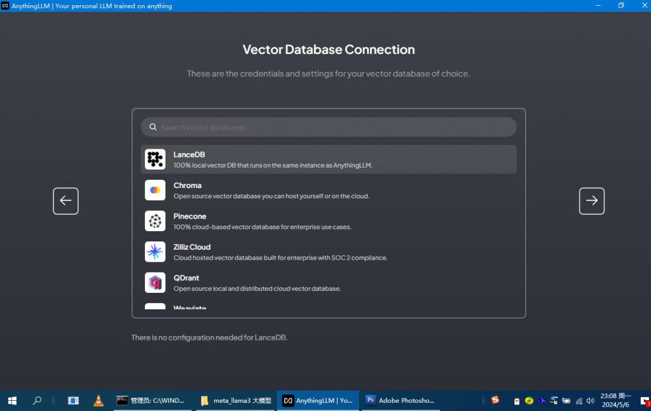Choose the Chroma database icon
Screen dimensions: 651x411
[154, 190]
